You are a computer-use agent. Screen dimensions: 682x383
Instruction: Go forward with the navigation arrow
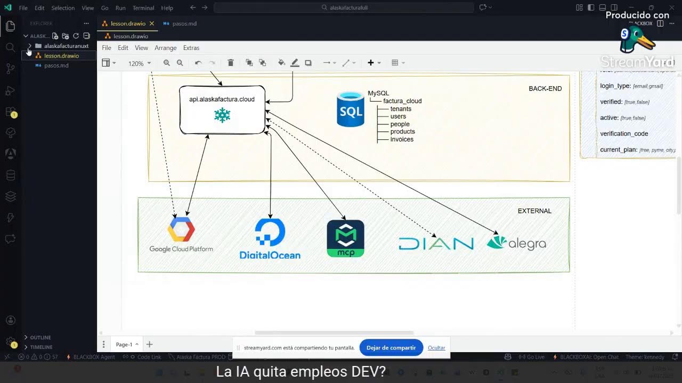tap(205, 7)
